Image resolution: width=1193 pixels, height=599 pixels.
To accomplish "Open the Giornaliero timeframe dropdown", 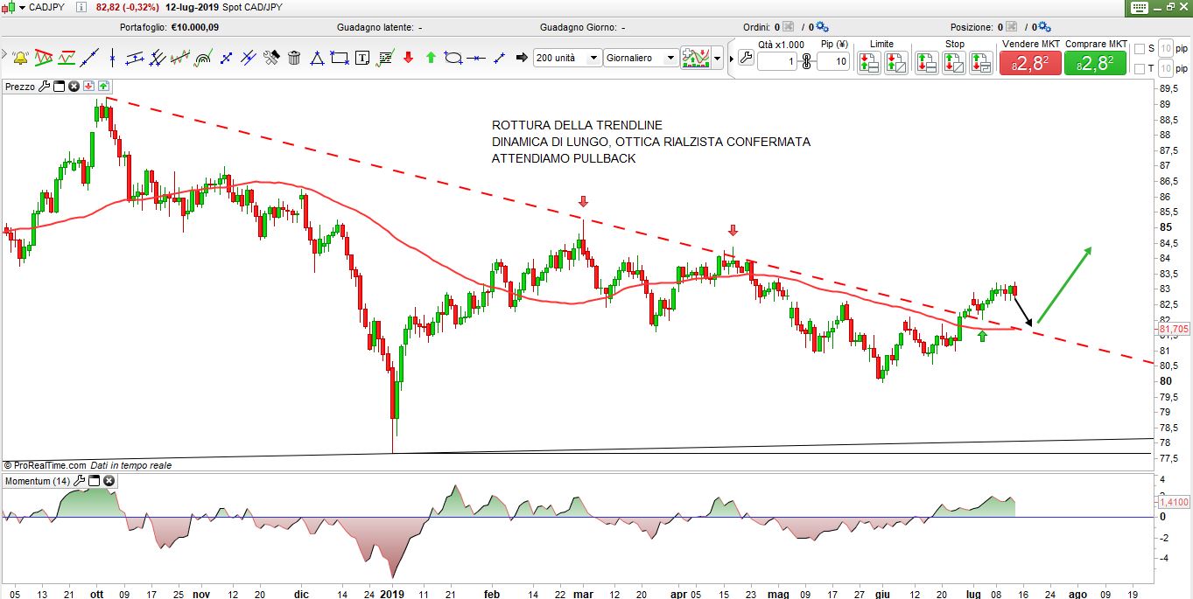I will pyautogui.click(x=670, y=58).
